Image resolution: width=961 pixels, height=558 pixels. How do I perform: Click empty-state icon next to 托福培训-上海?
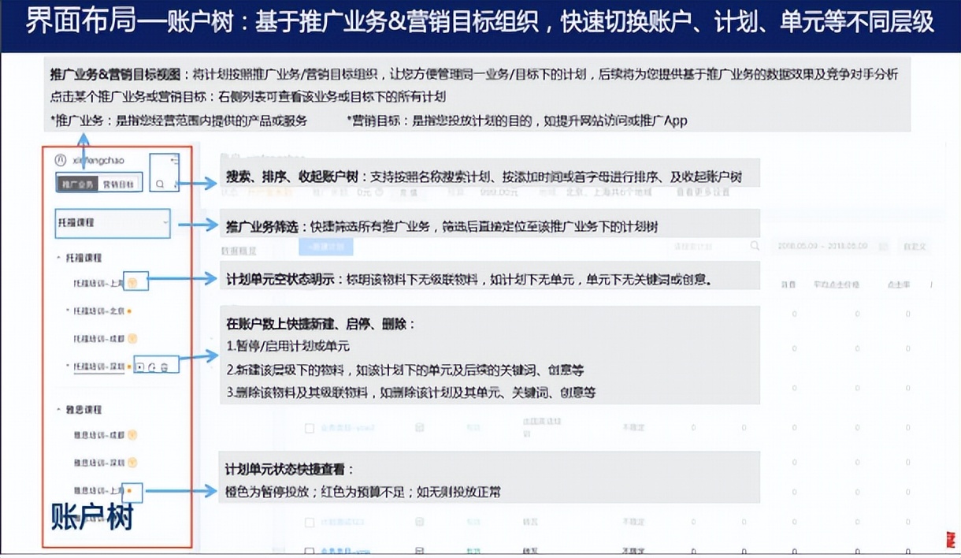133,281
